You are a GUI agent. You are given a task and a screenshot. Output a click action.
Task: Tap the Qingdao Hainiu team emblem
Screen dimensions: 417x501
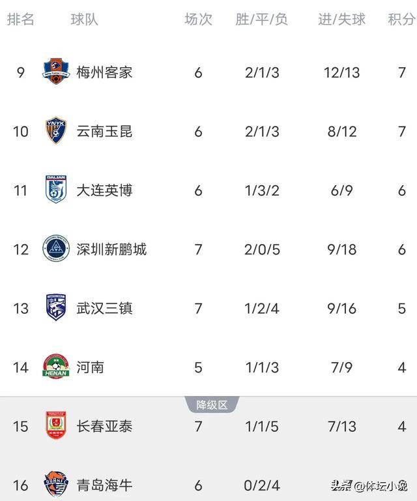[56, 484]
